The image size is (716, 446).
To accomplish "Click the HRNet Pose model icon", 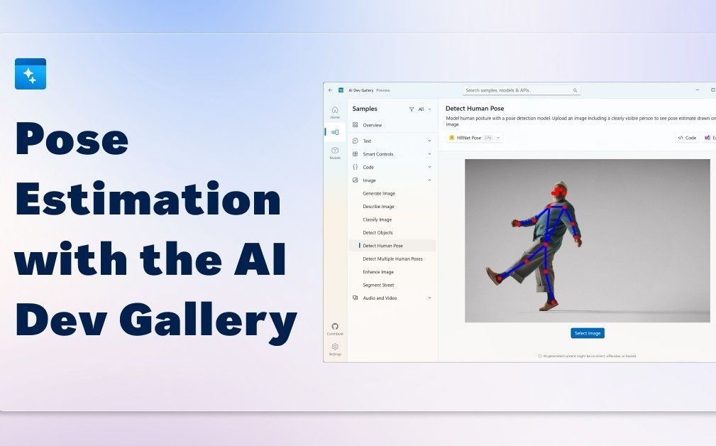I will coord(451,138).
